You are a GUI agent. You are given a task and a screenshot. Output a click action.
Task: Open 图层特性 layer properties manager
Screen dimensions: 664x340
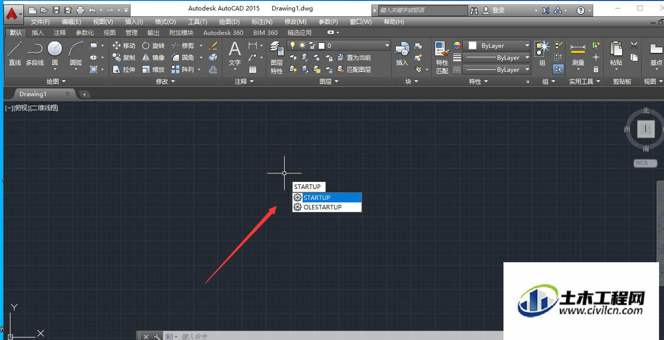pos(277,57)
